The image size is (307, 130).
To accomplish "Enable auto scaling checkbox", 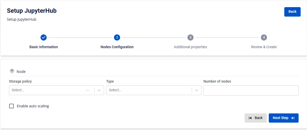I will [11, 106].
